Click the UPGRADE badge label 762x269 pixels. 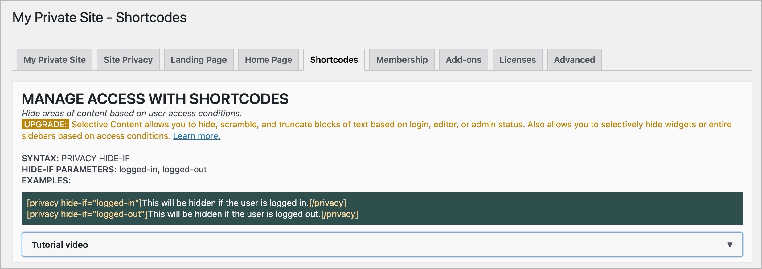45,125
